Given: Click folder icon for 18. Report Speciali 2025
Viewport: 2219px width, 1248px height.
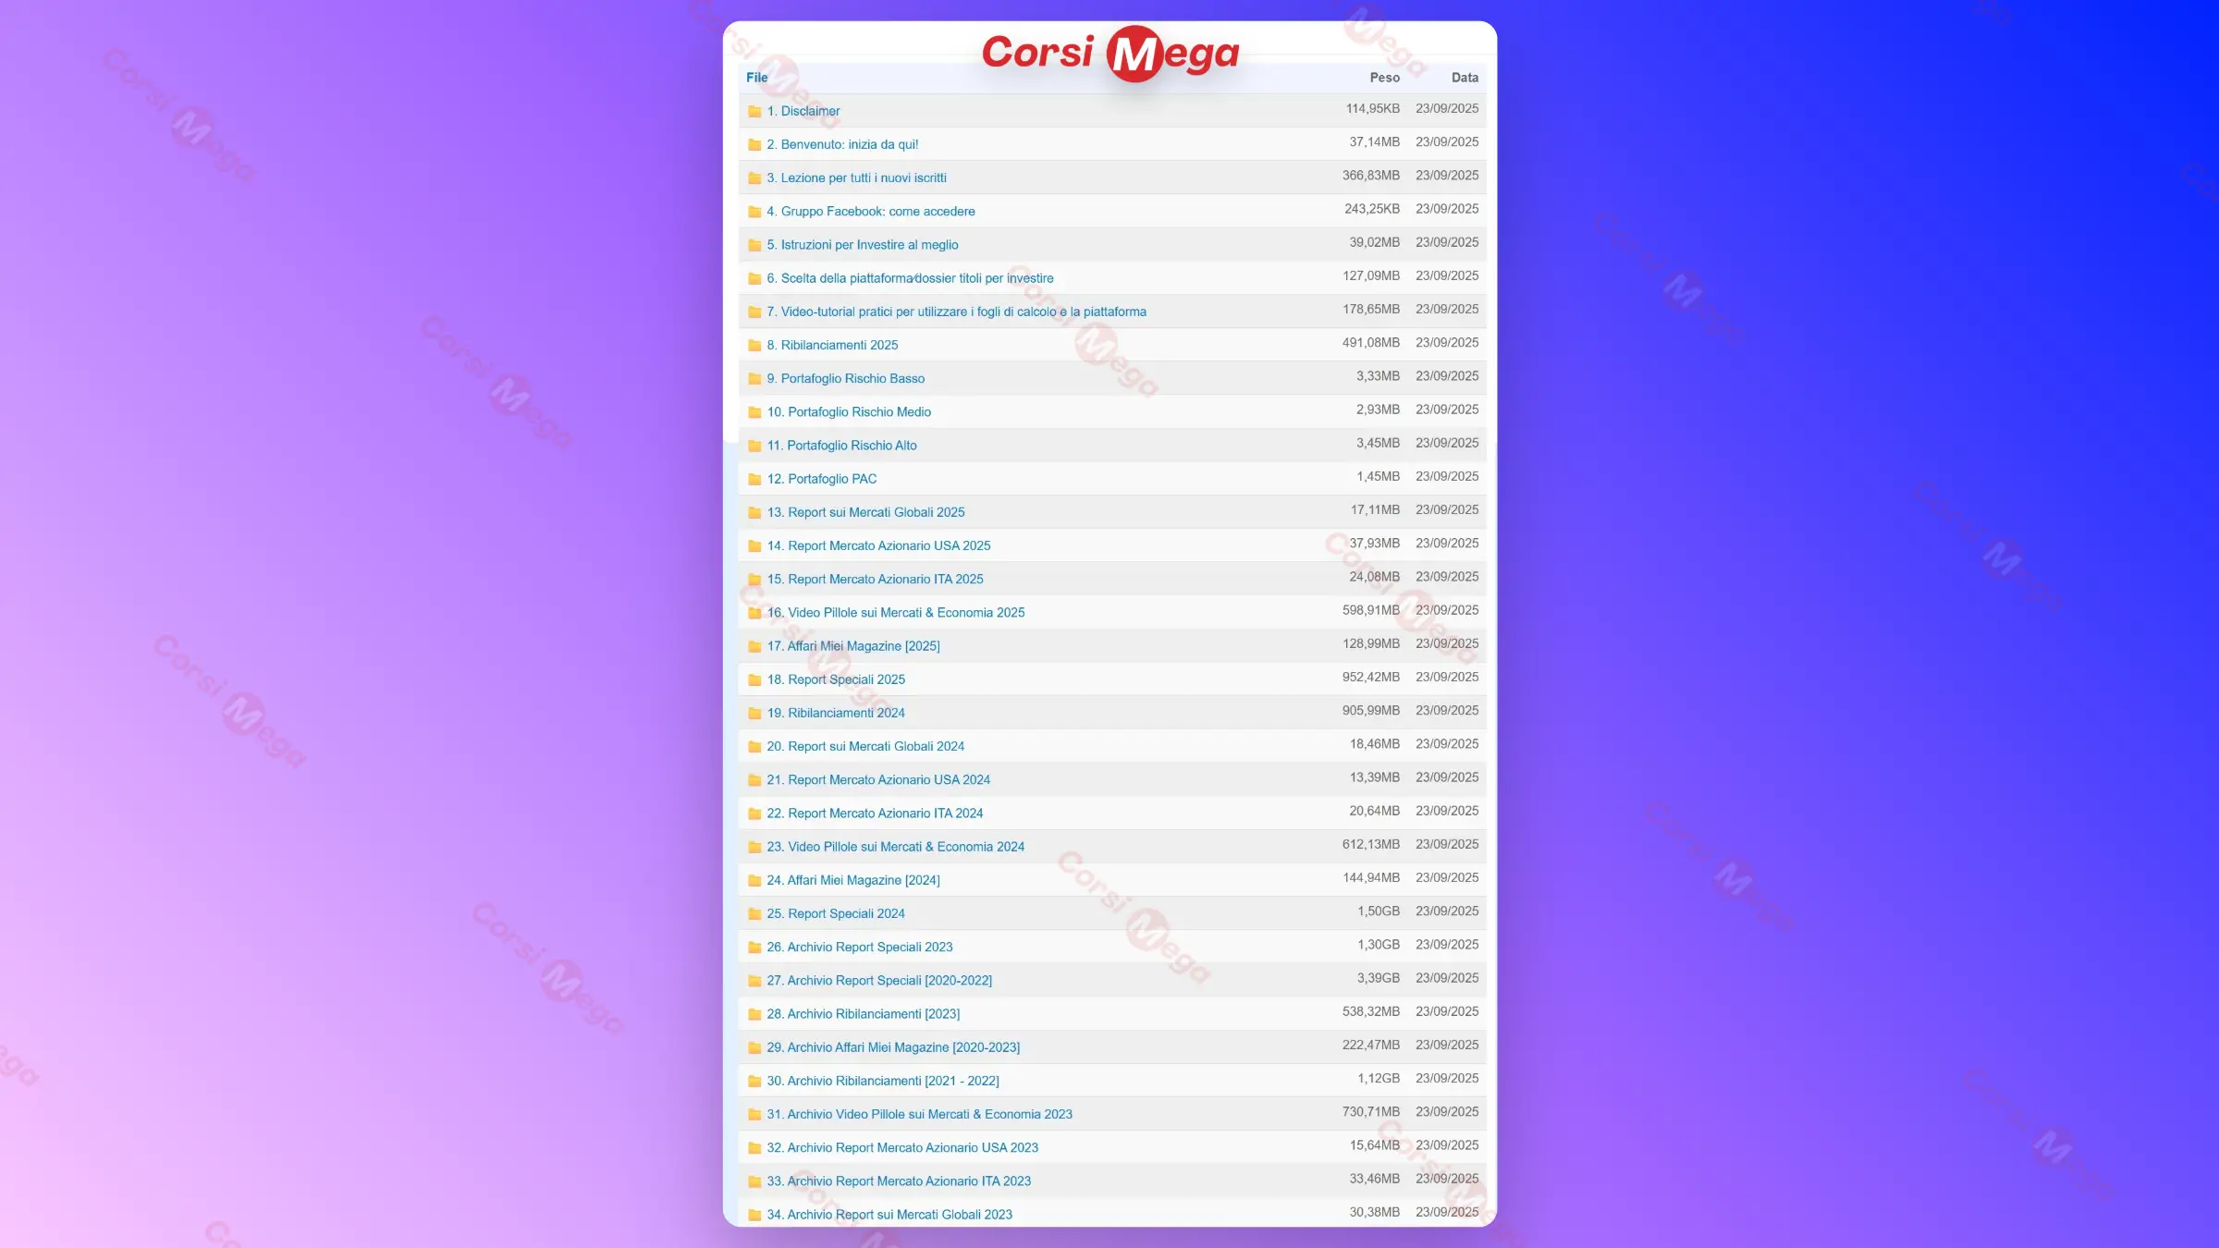Looking at the screenshot, I should (754, 680).
